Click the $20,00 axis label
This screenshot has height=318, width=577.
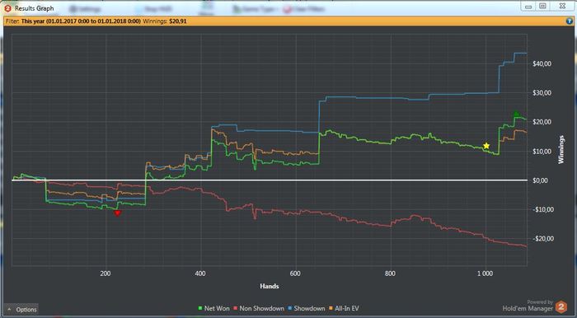(x=542, y=122)
